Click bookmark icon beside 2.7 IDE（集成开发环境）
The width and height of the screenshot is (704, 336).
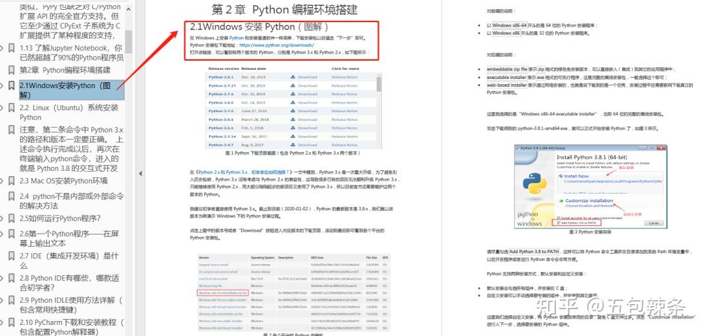(11, 256)
